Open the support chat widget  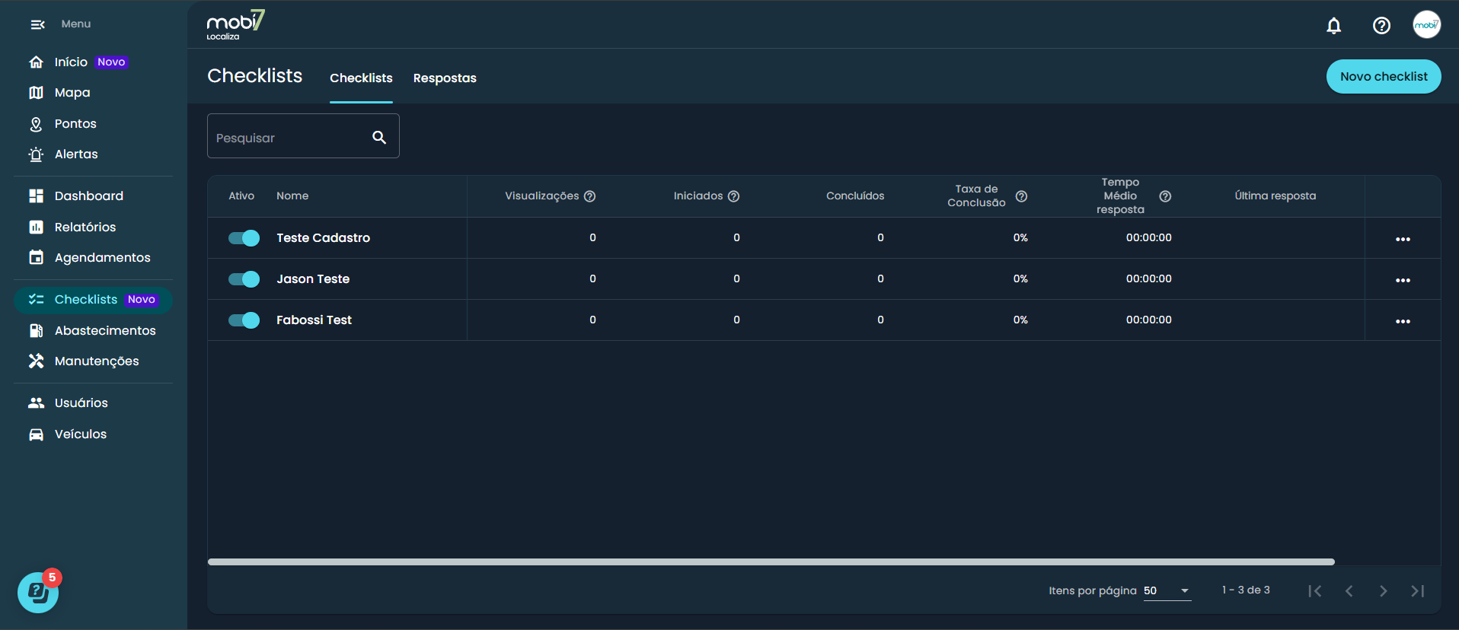pyautogui.click(x=38, y=592)
